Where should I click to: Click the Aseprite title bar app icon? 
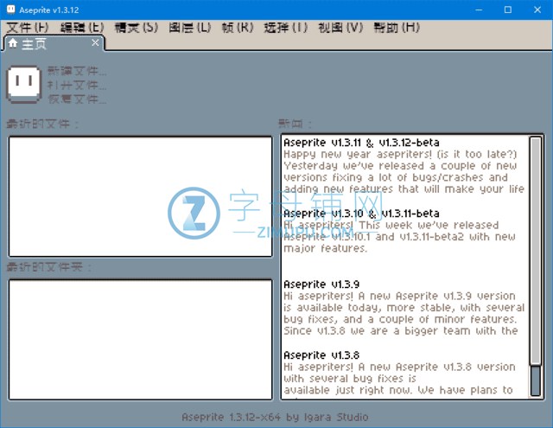[11, 10]
